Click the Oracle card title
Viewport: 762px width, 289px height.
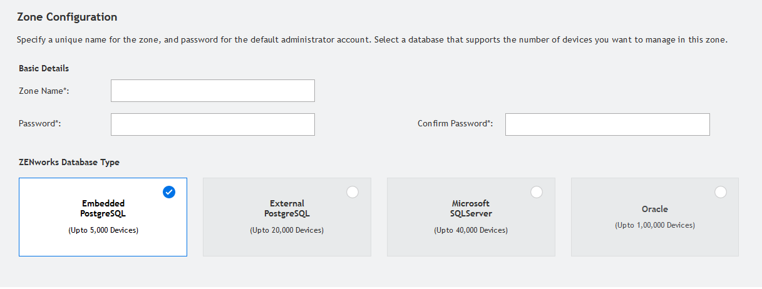655,210
